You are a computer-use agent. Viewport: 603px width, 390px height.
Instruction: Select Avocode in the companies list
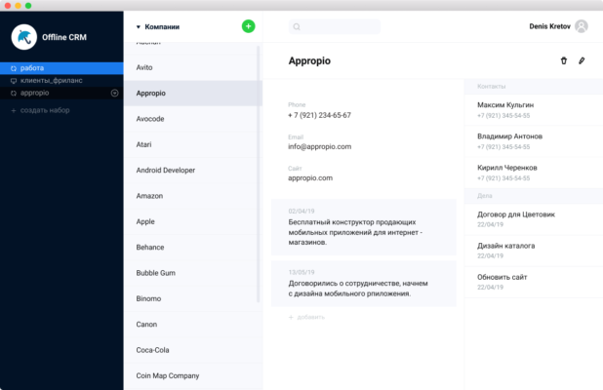[x=151, y=119]
